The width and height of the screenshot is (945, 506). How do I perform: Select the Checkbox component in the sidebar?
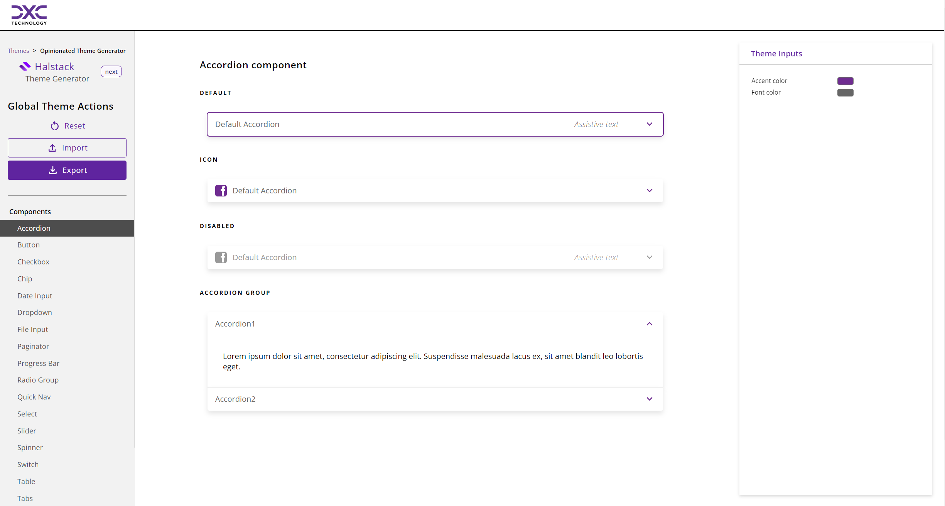[x=33, y=262]
